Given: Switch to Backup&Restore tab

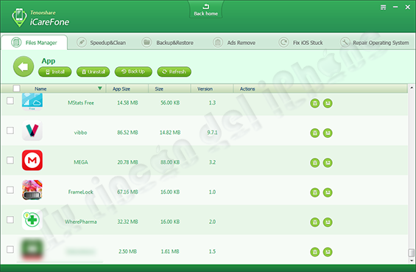Looking at the screenshot, I should (167, 43).
